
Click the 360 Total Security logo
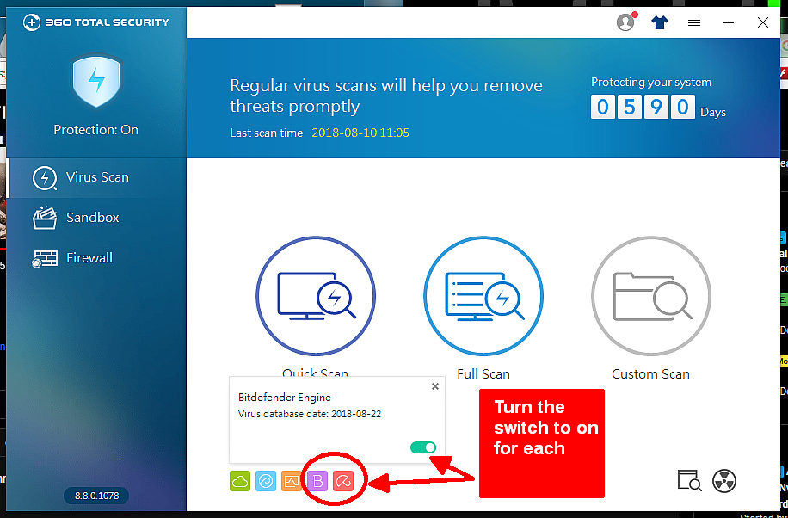point(96,22)
